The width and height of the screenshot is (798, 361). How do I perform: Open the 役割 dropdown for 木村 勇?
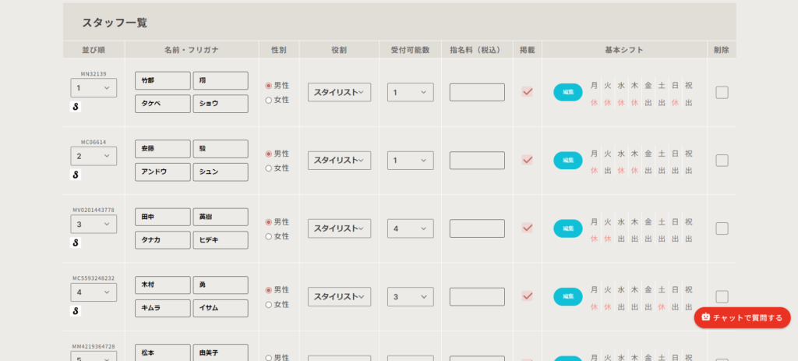(339, 296)
